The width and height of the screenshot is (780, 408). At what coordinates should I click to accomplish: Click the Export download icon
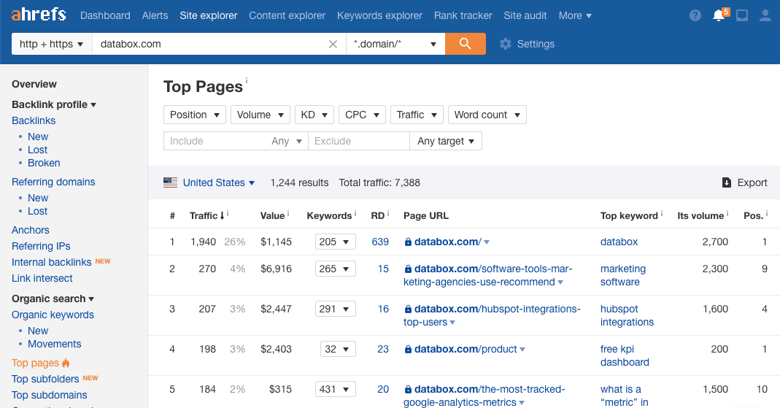(x=727, y=182)
